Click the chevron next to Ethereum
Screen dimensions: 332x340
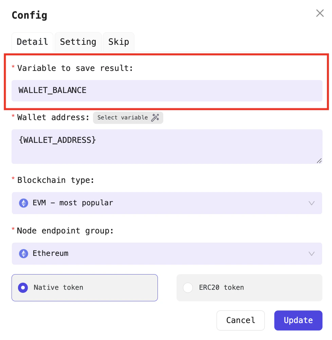(311, 253)
